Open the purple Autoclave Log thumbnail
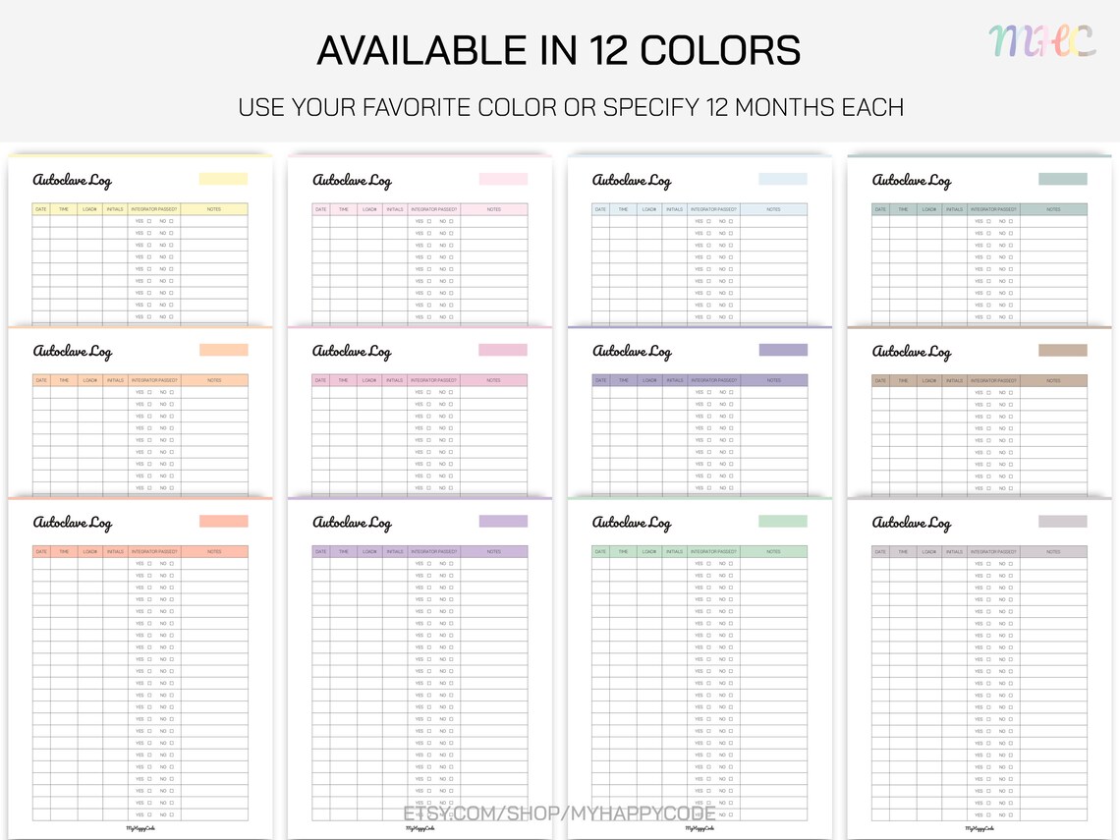This screenshot has width=1120, height=840. [x=700, y=412]
